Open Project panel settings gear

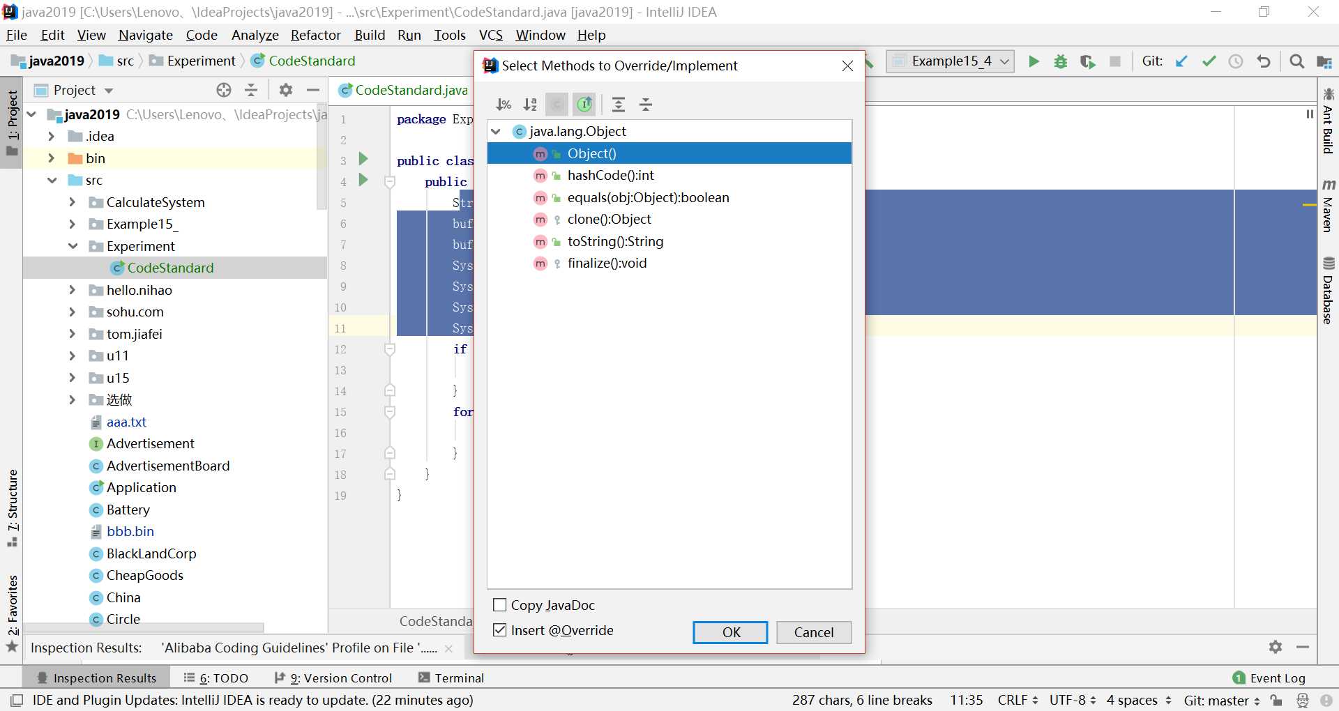point(286,90)
